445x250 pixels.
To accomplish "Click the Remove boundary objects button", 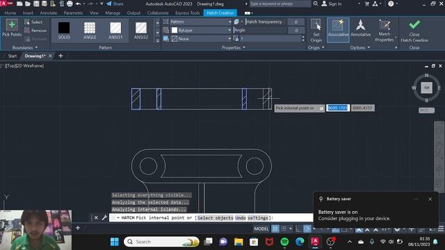I will pyautogui.click(x=35, y=31).
